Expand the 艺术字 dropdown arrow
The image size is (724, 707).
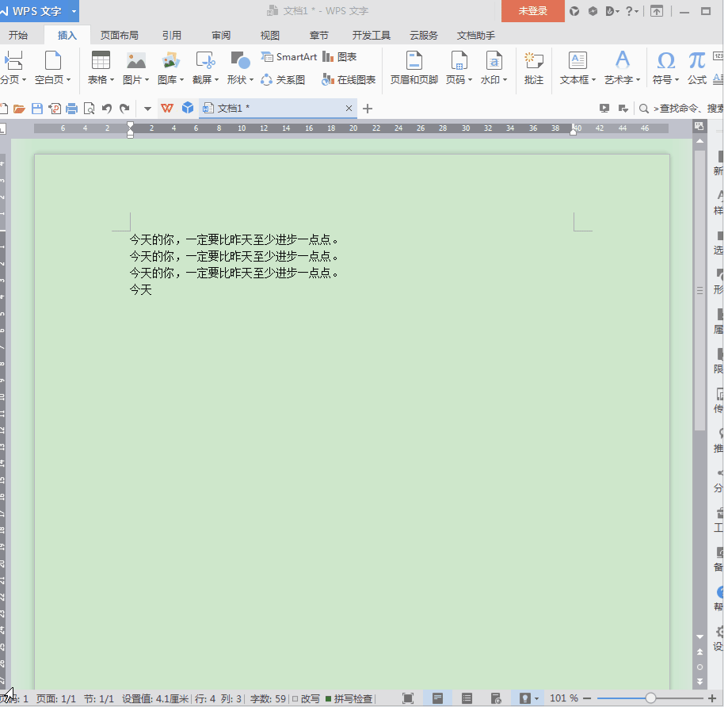[x=638, y=80]
